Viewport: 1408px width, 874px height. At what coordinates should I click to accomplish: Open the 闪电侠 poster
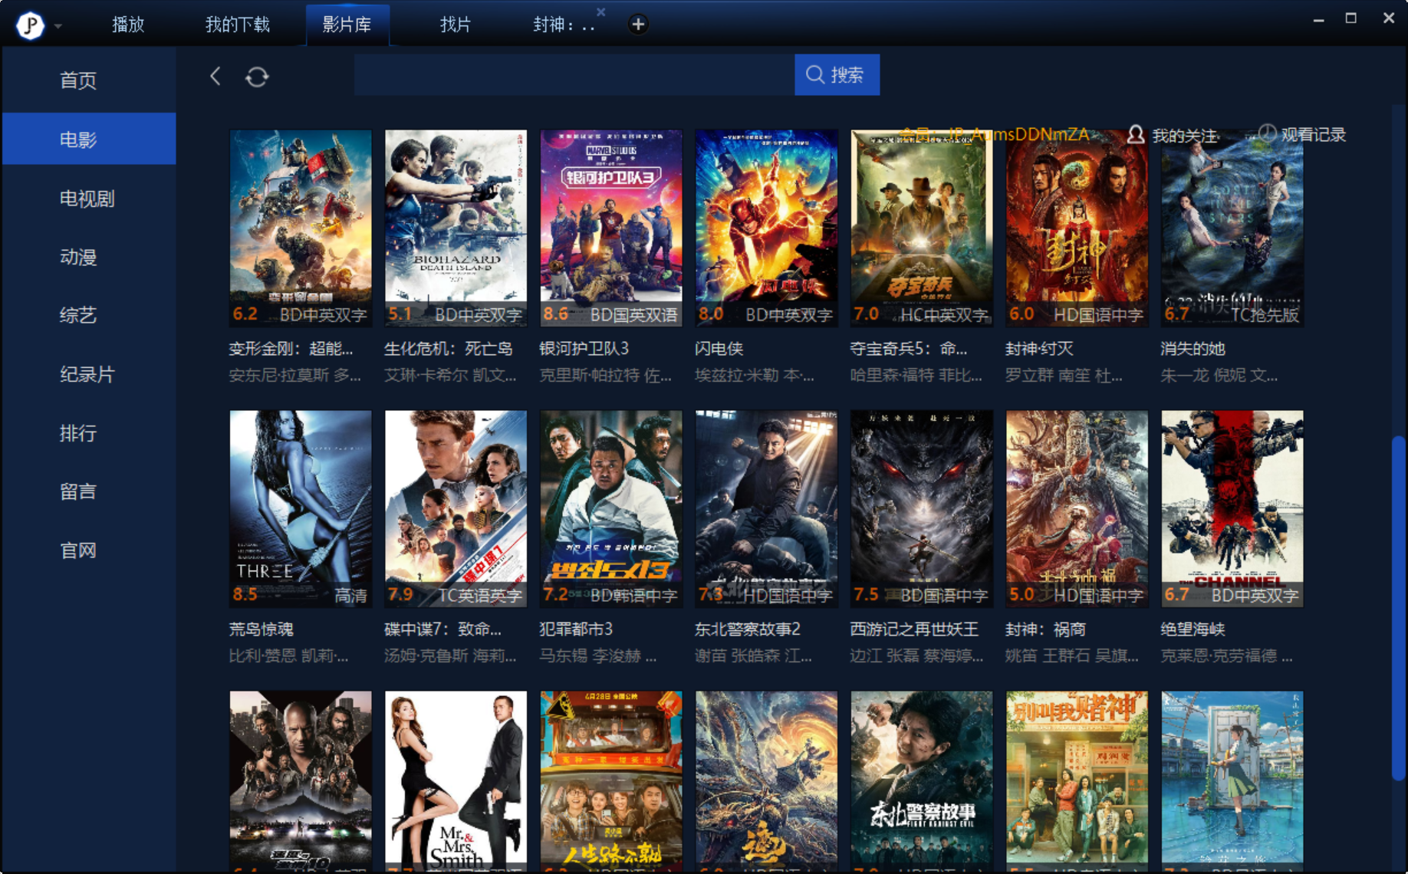pos(766,228)
